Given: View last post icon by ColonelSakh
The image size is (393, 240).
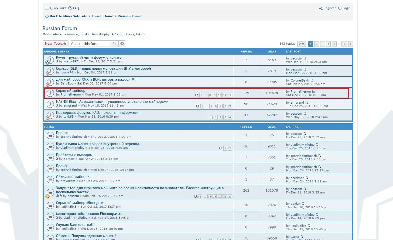Looking at the screenshot, I should pyautogui.click(x=312, y=80).
